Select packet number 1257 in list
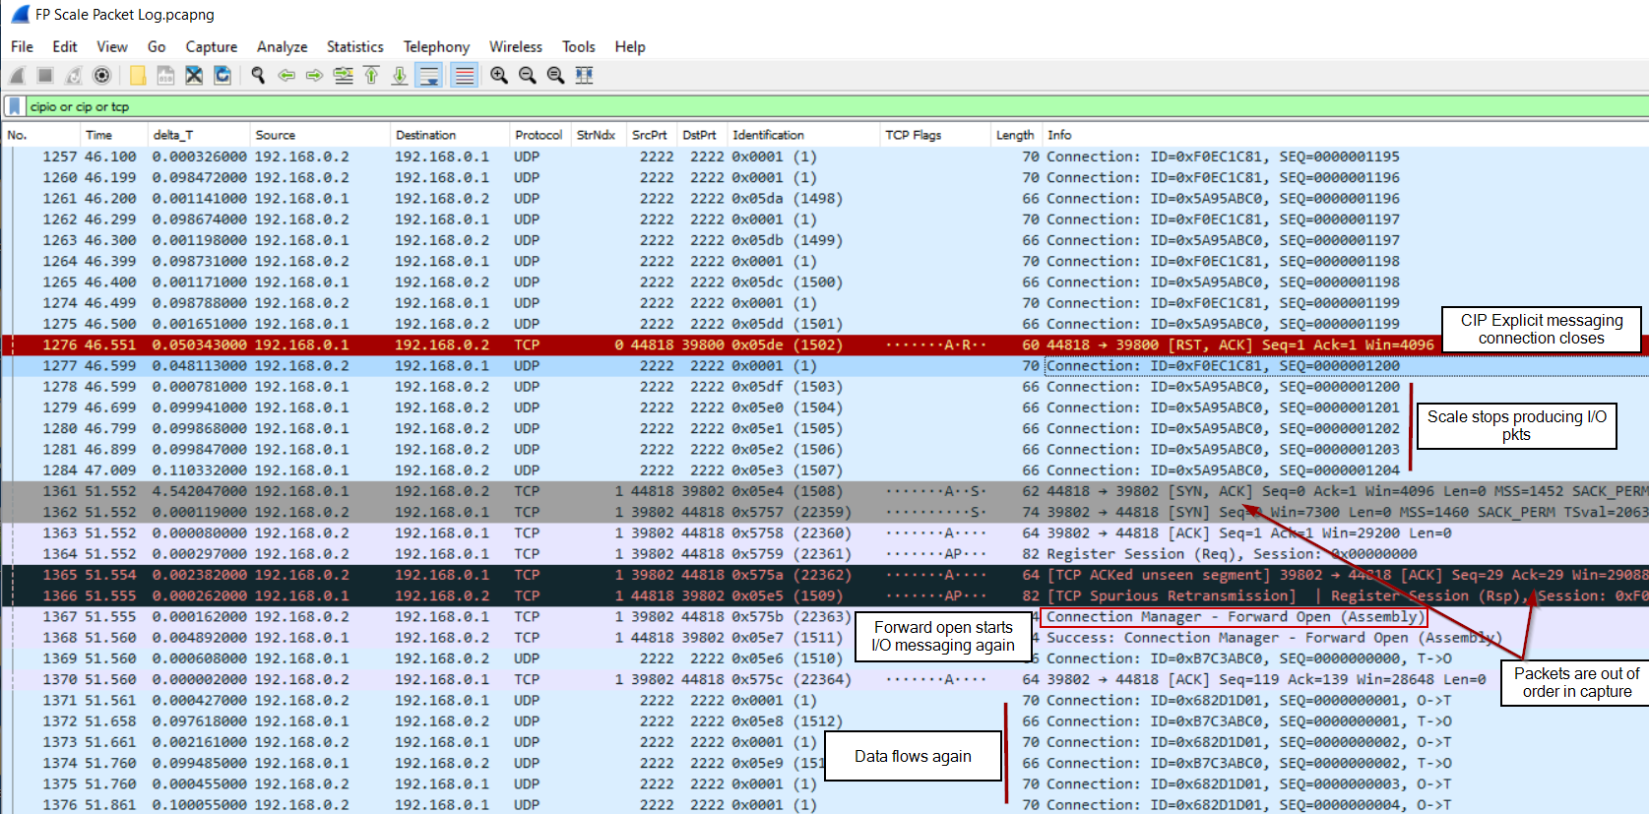 pos(825,157)
